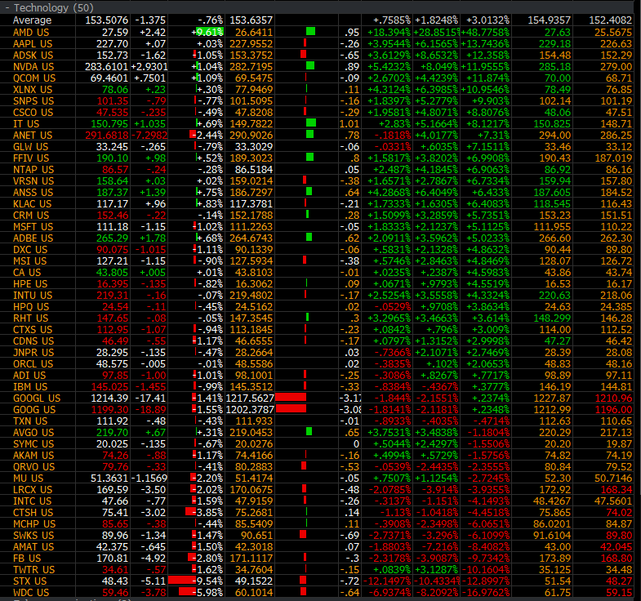Select INTU US ticker

tap(33, 296)
